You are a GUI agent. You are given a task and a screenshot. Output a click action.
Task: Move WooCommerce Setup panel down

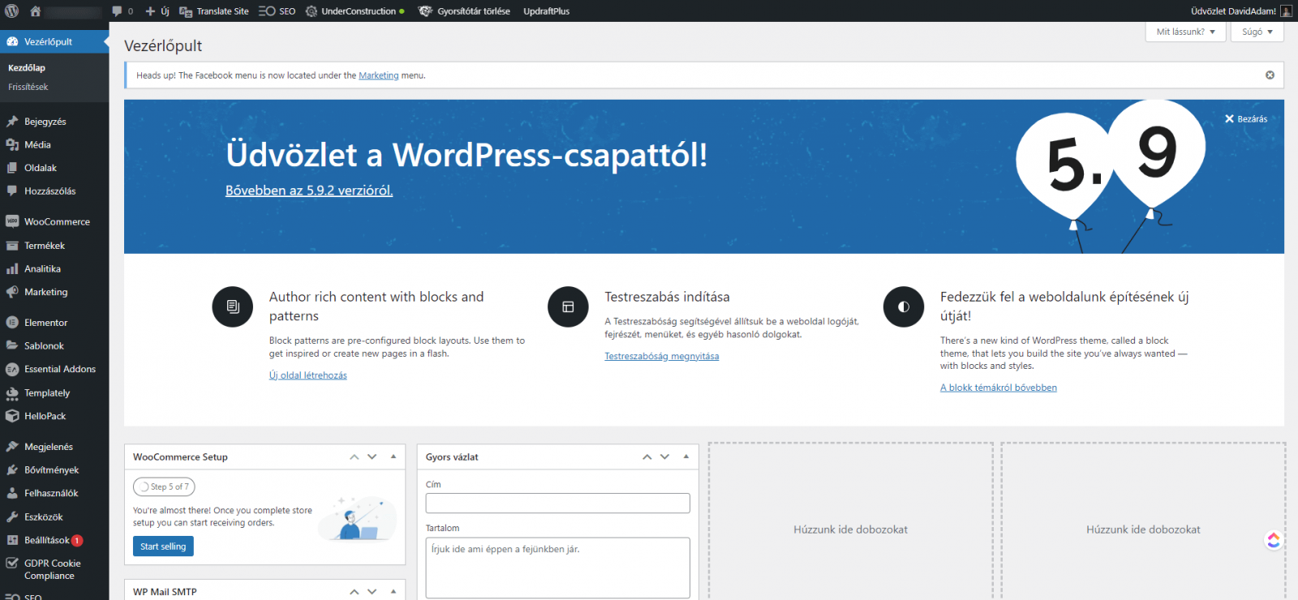pos(372,456)
